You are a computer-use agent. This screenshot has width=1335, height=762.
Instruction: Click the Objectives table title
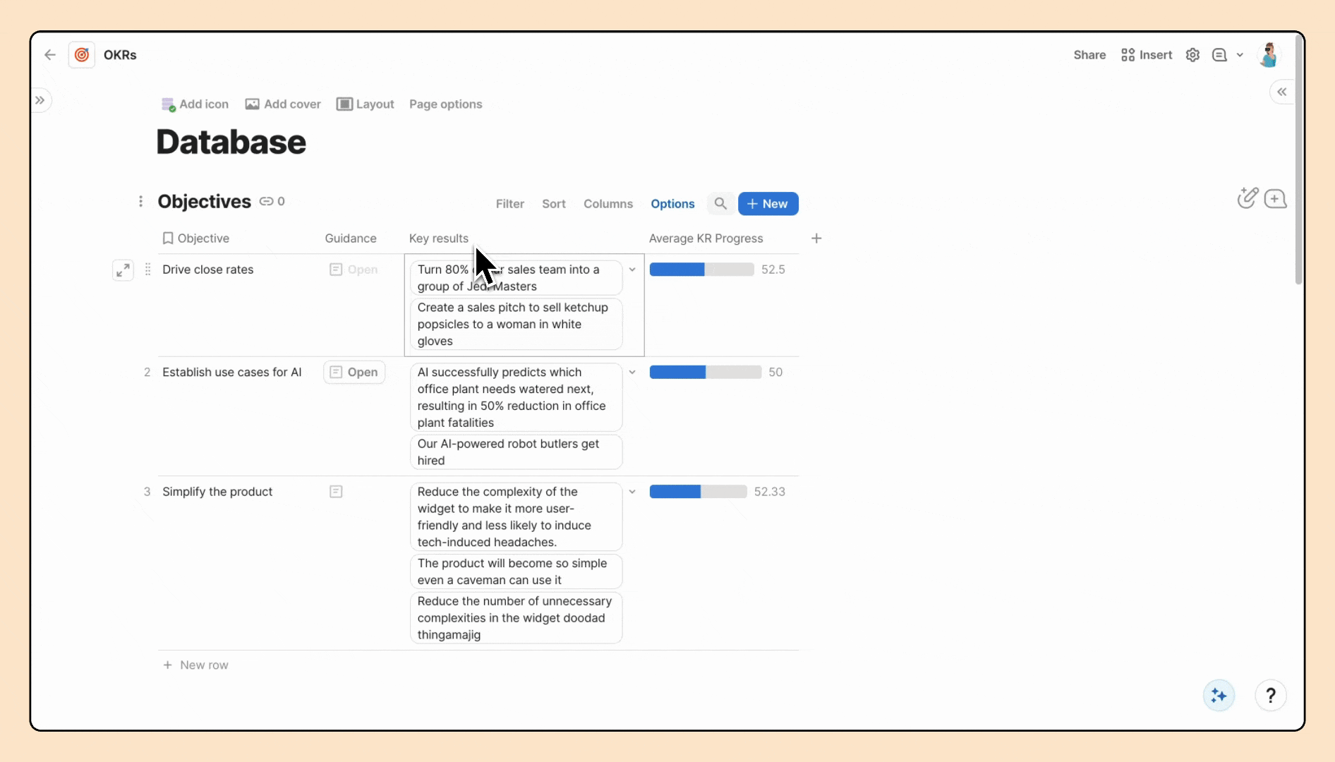click(205, 202)
